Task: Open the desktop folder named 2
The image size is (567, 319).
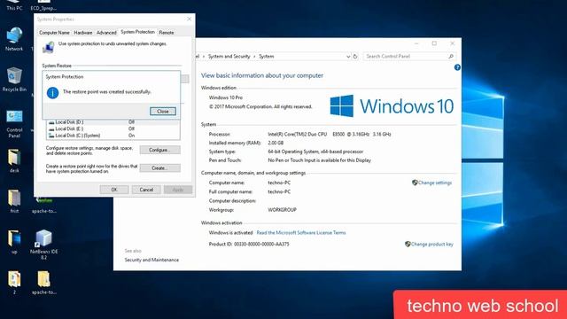Action: pyautogui.click(x=14, y=282)
